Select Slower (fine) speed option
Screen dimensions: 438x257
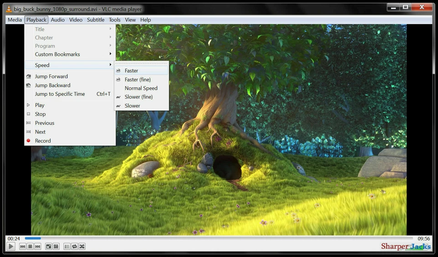point(141,97)
